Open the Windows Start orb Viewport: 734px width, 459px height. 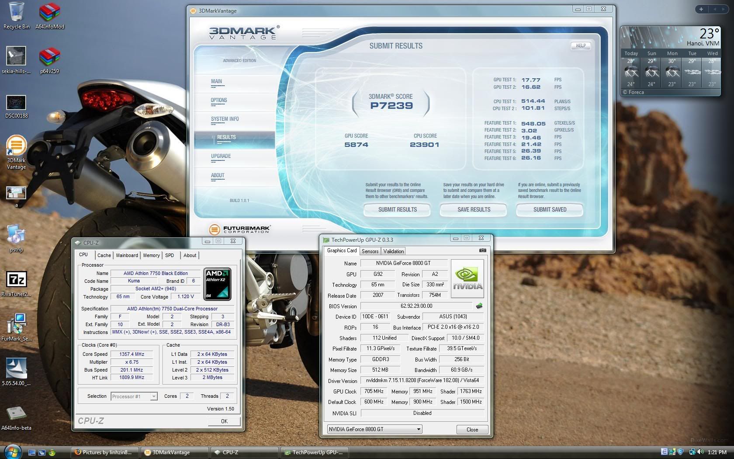(x=12, y=452)
